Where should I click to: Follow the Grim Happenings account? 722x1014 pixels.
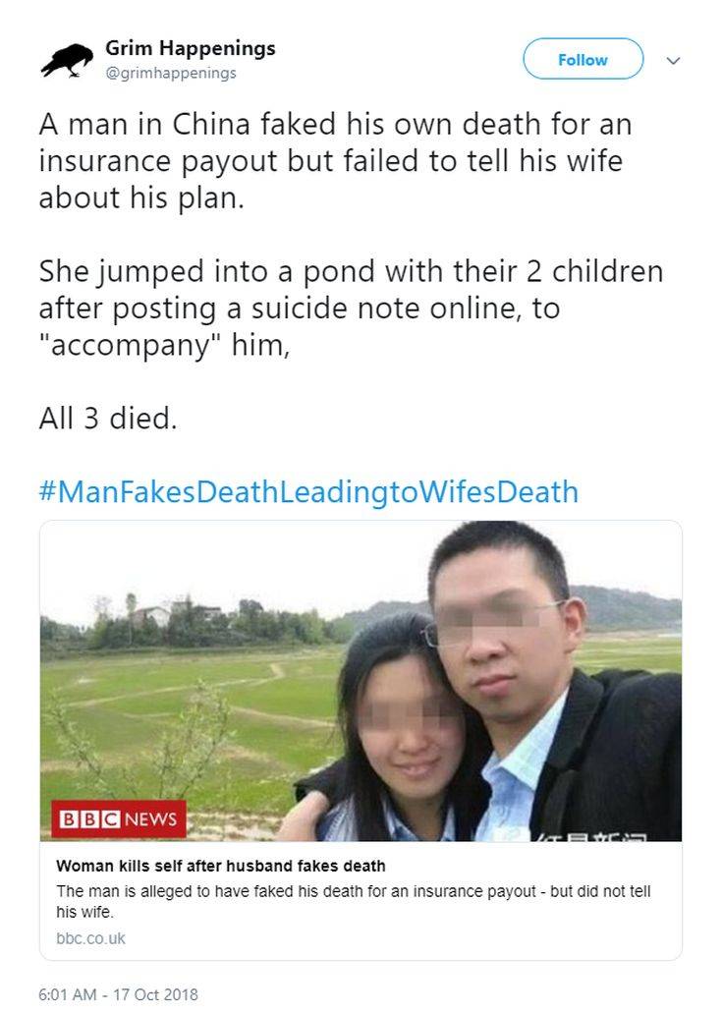coord(583,60)
